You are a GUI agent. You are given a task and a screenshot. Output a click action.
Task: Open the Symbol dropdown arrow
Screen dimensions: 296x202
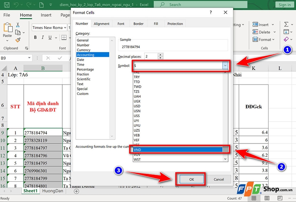(x=225, y=66)
